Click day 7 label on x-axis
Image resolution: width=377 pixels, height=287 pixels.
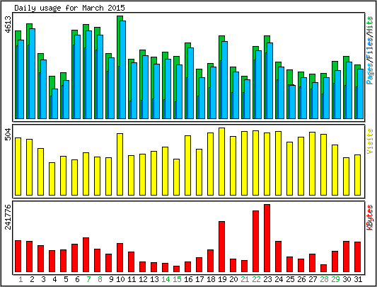click(x=88, y=279)
